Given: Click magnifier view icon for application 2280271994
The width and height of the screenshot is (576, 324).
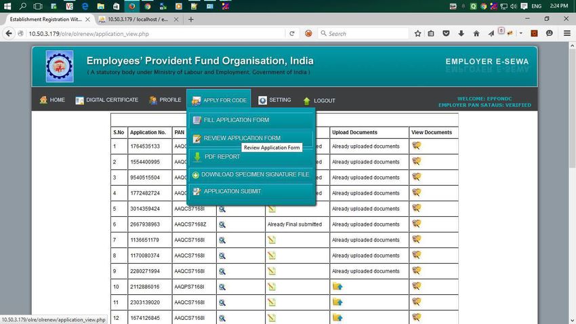Looking at the screenshot, I should point(222,272).
